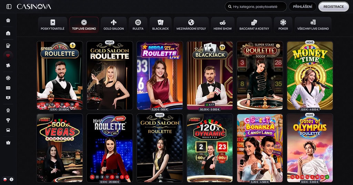Toggle the sidebar panel icon beside the logo

point(9,7)
